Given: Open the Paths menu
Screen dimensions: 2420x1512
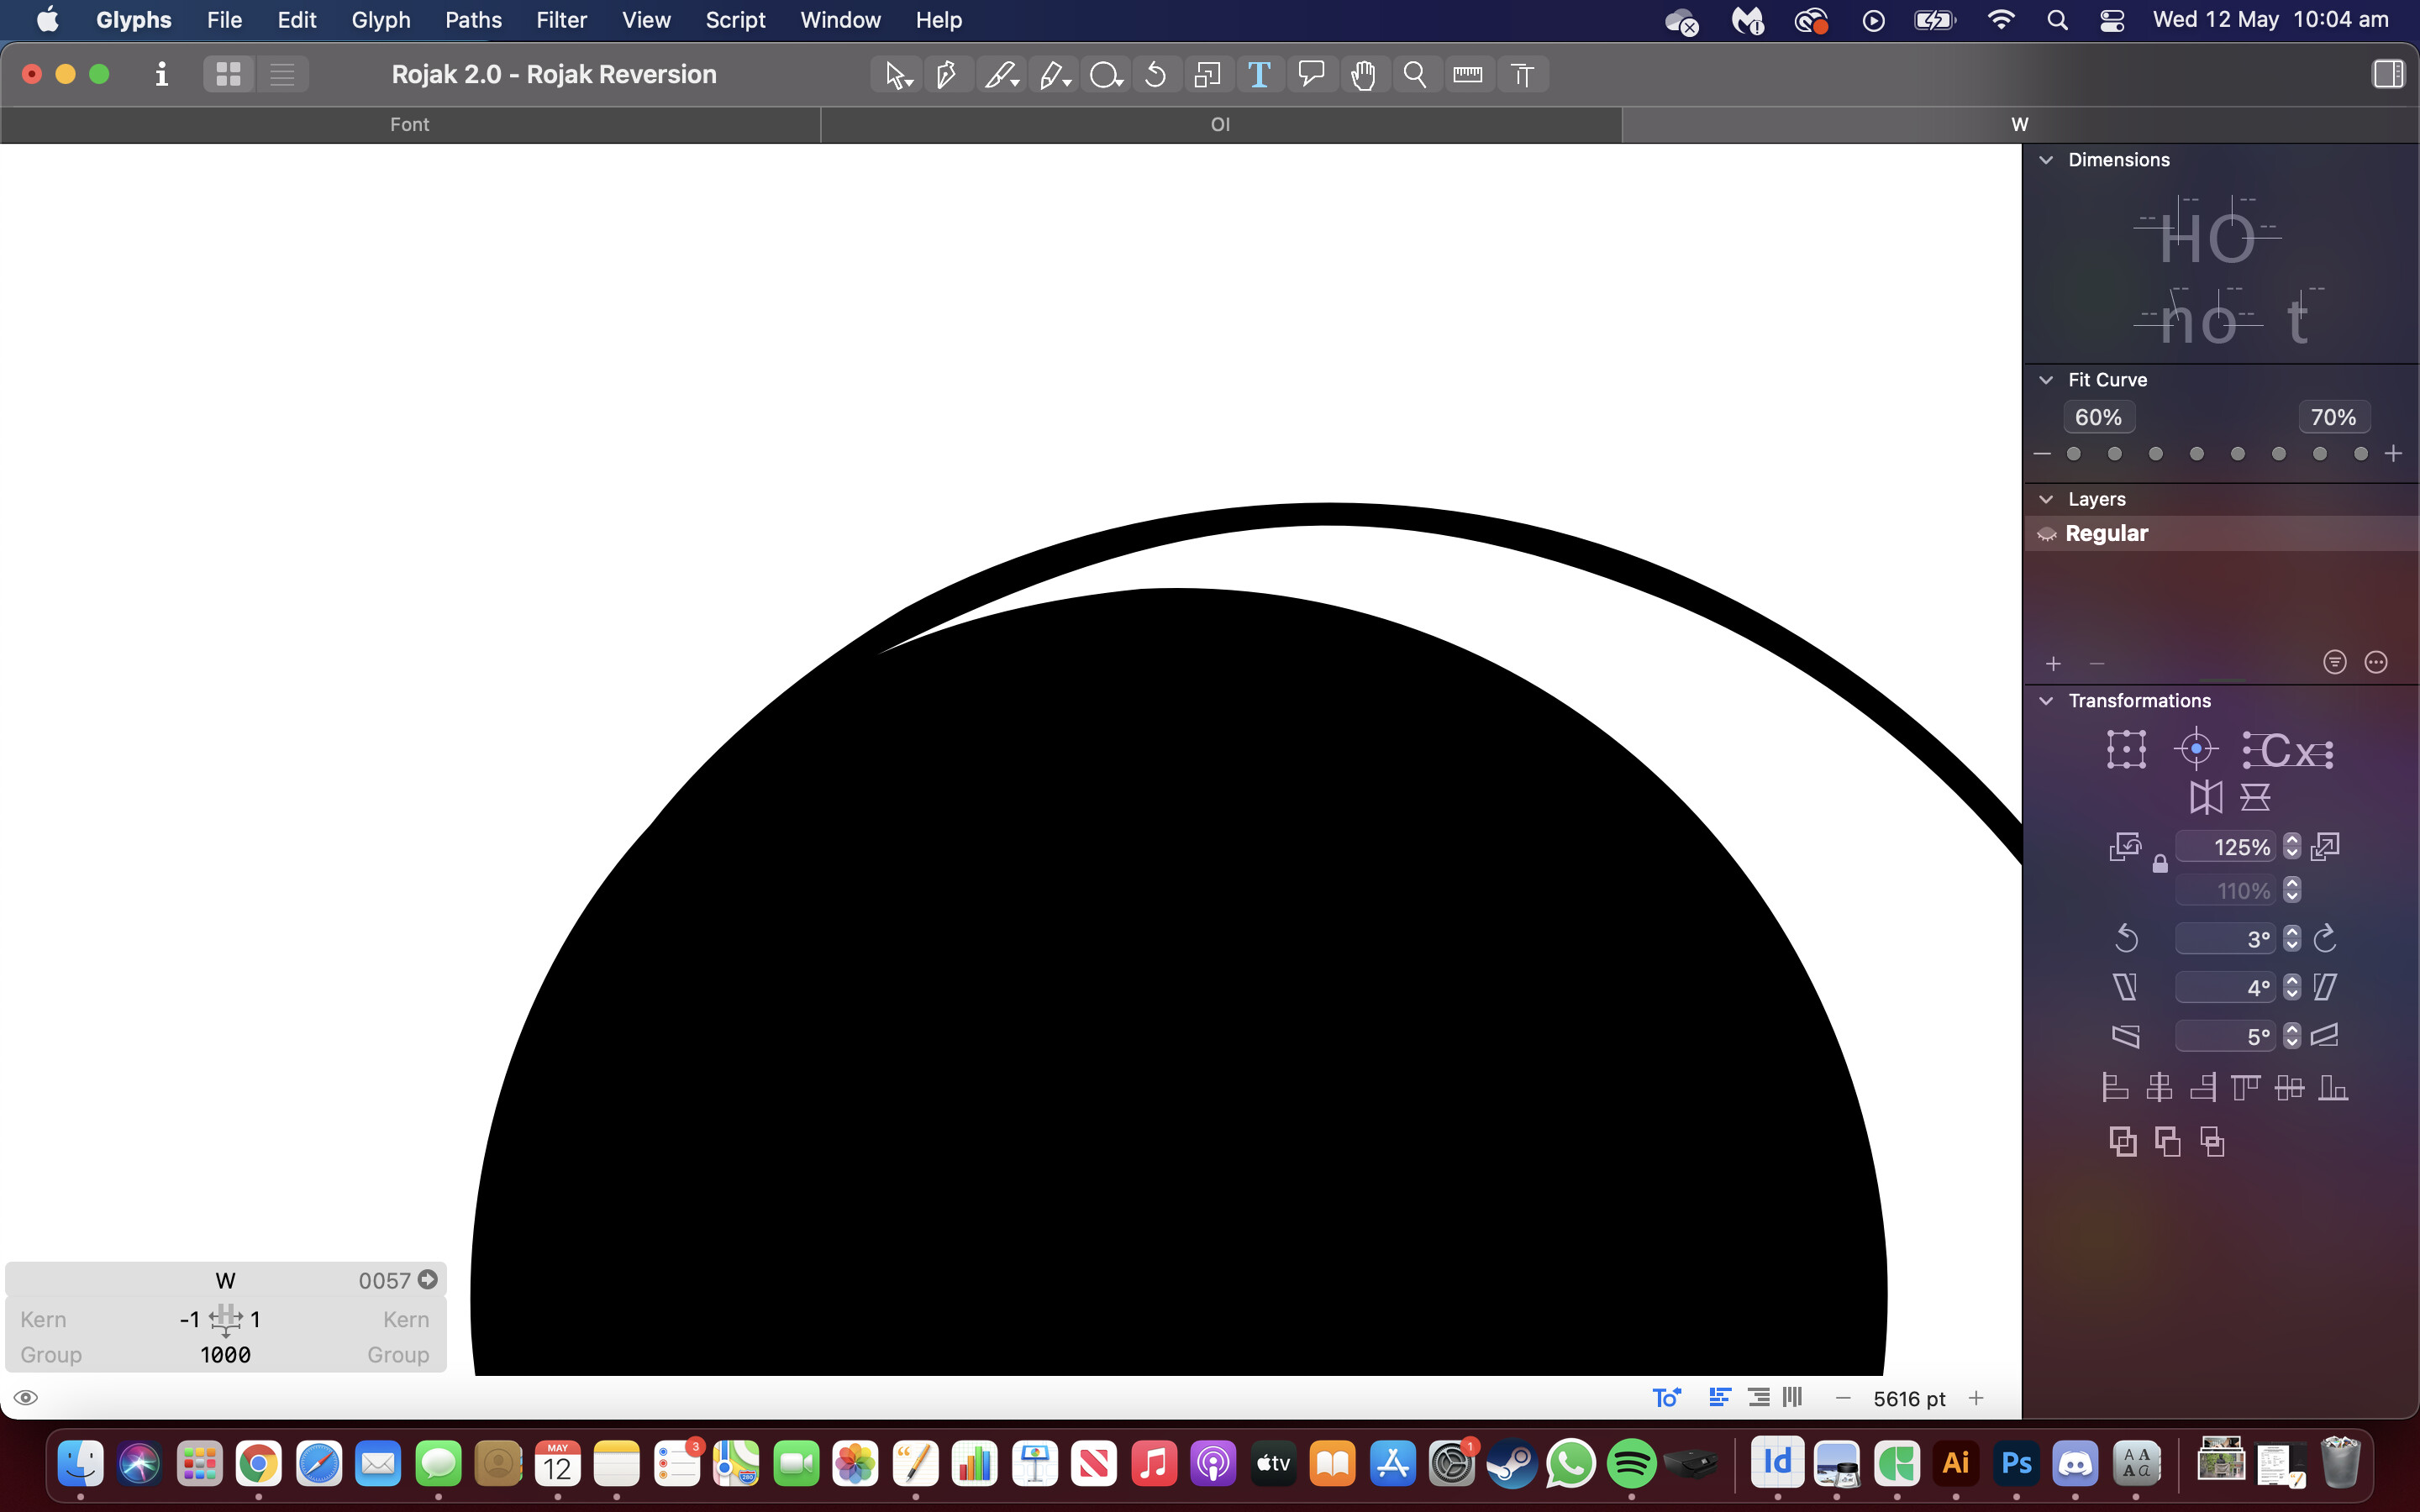Looking at the screenshot, I should (x=473, y=20).
